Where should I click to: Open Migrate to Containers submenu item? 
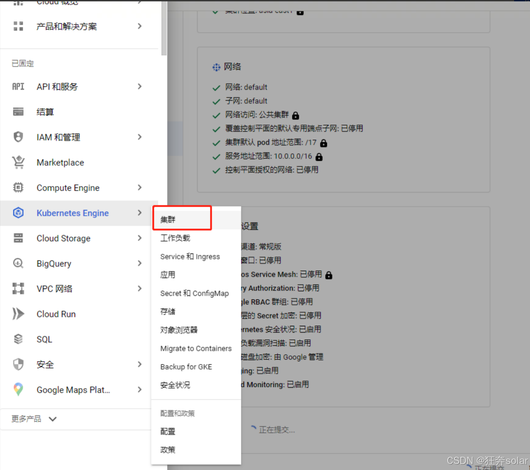point(196,349)
